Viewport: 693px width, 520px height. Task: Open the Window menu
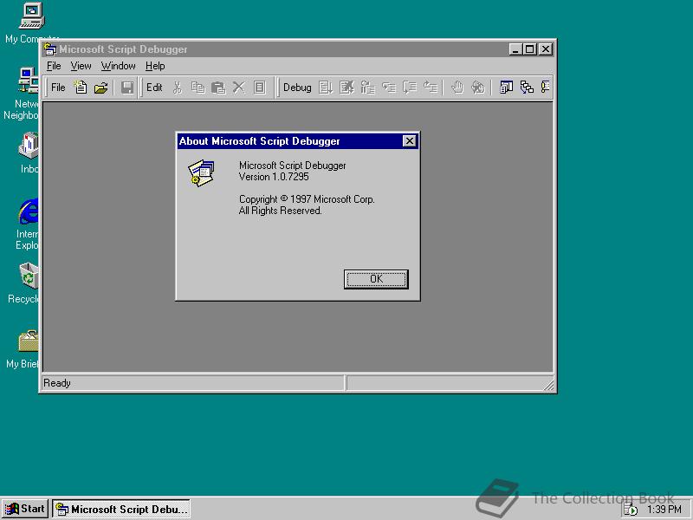118,66
